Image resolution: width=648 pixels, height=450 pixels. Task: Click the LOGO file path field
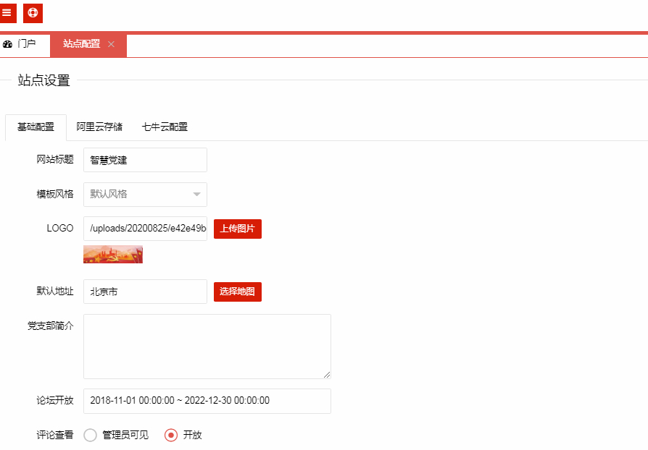coord(145,229)
